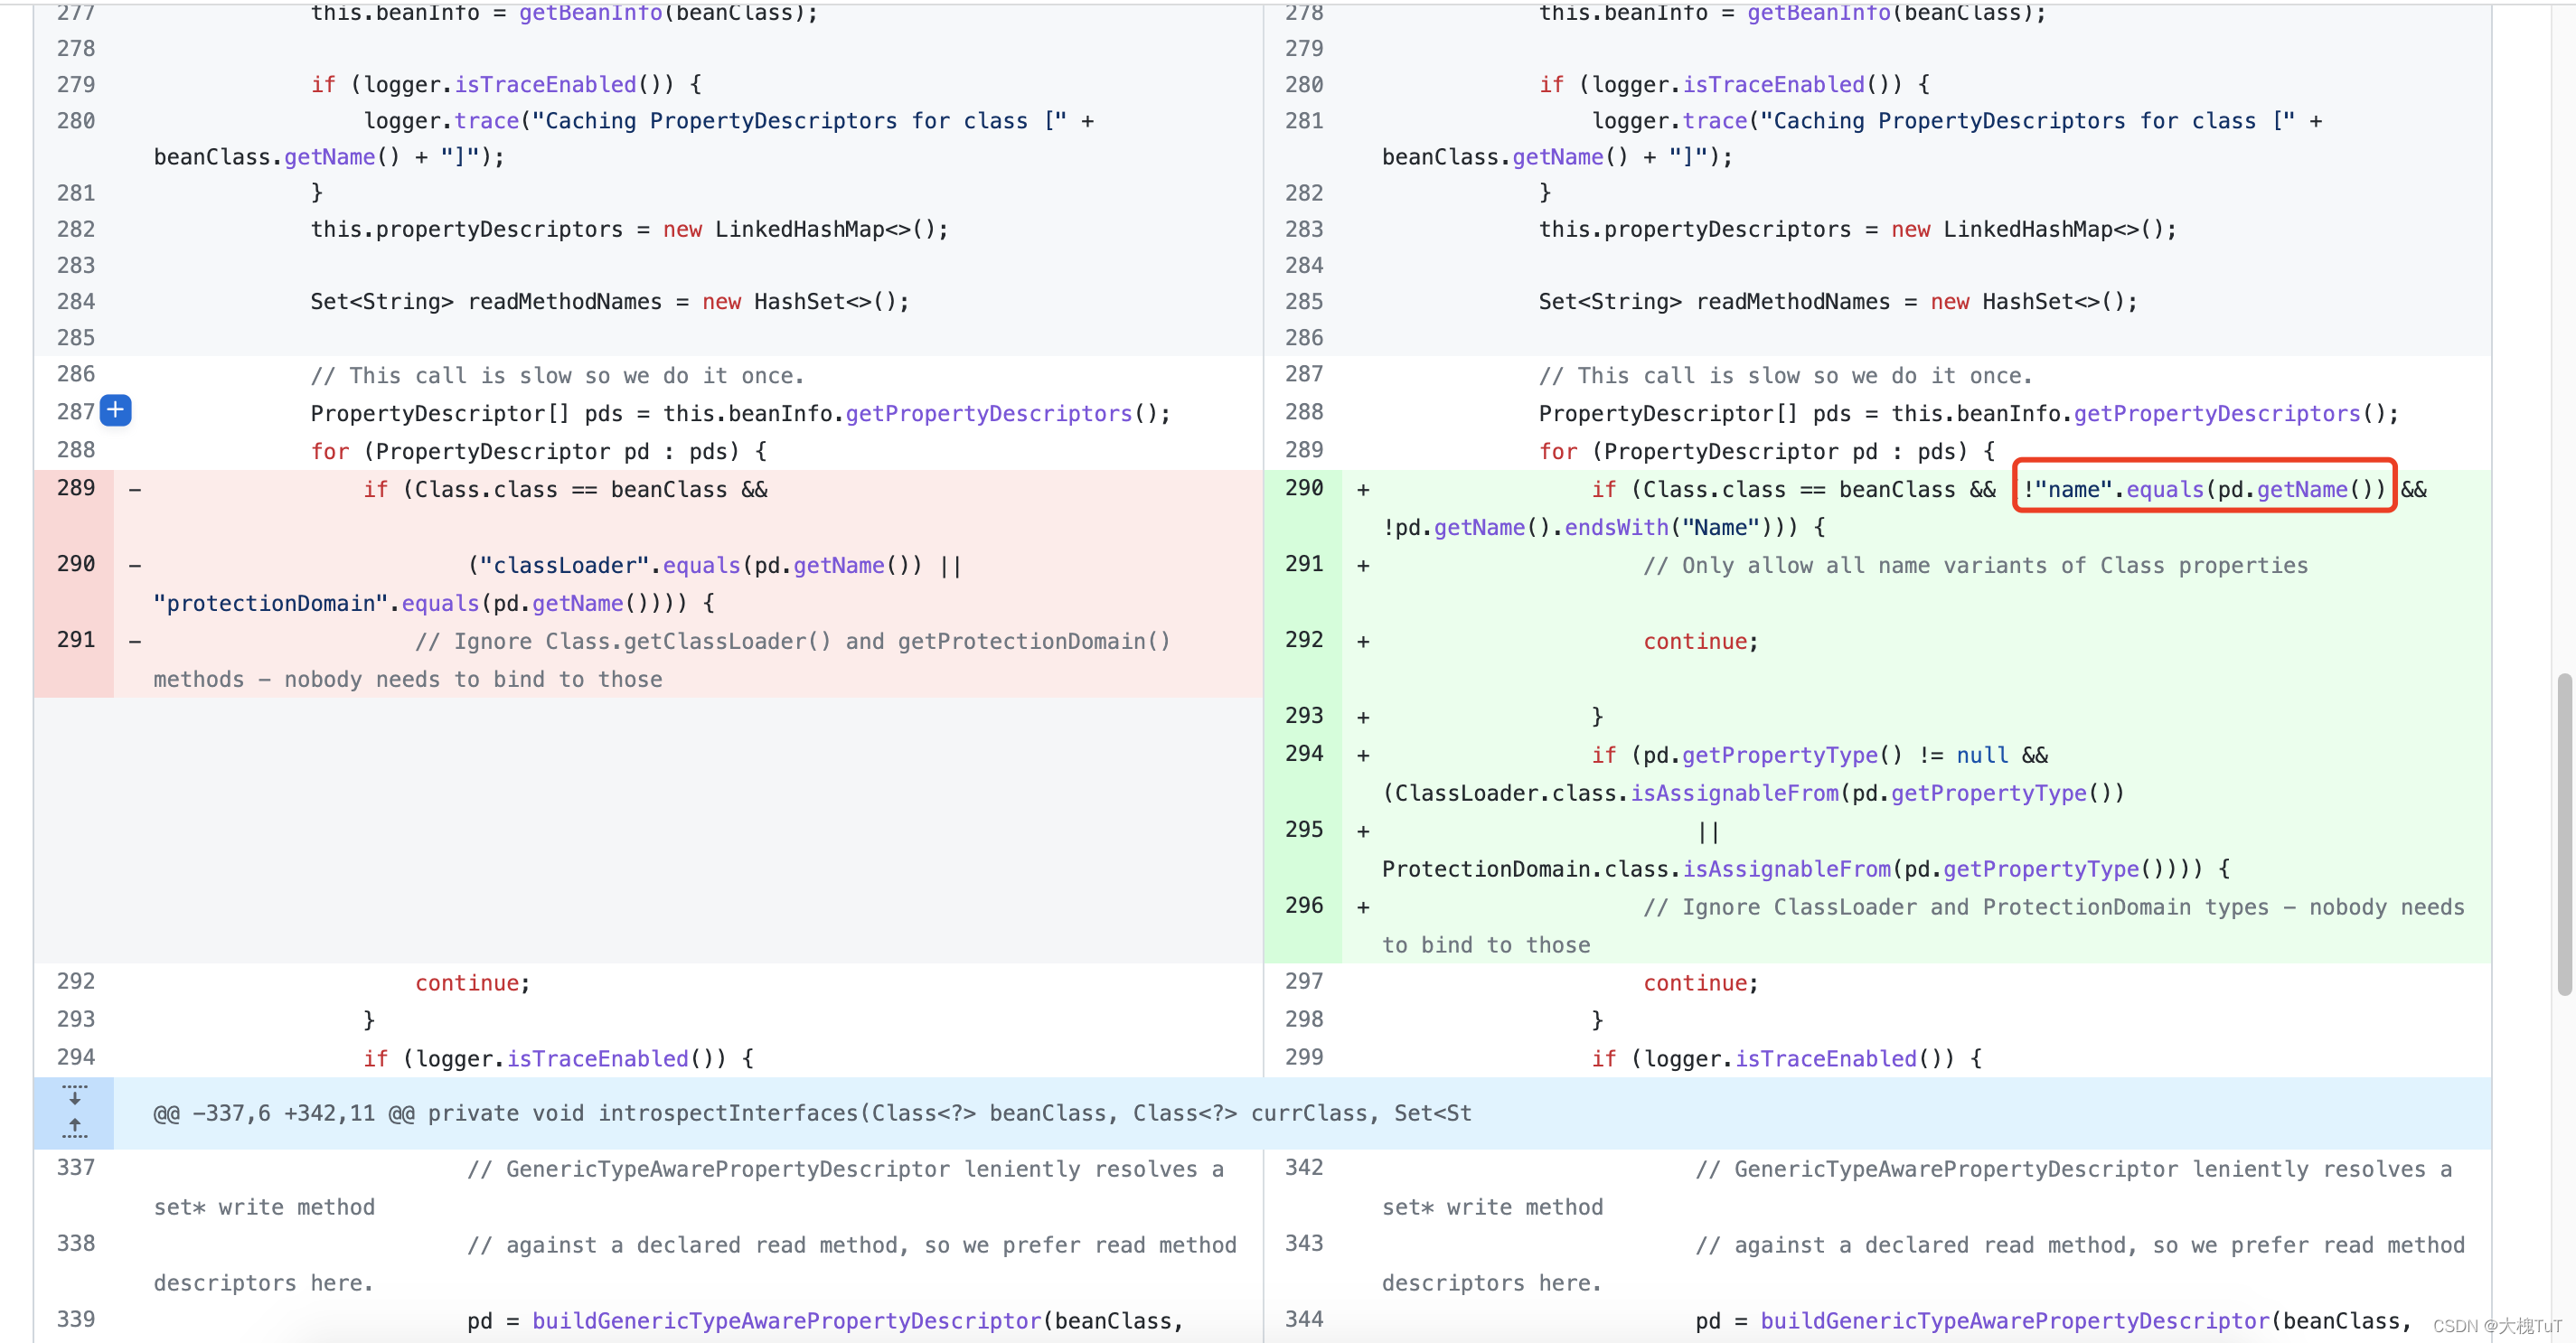Click the vertical scrollbar thumb
The image size is (2576, 1343).
(x=2564, y=834)
